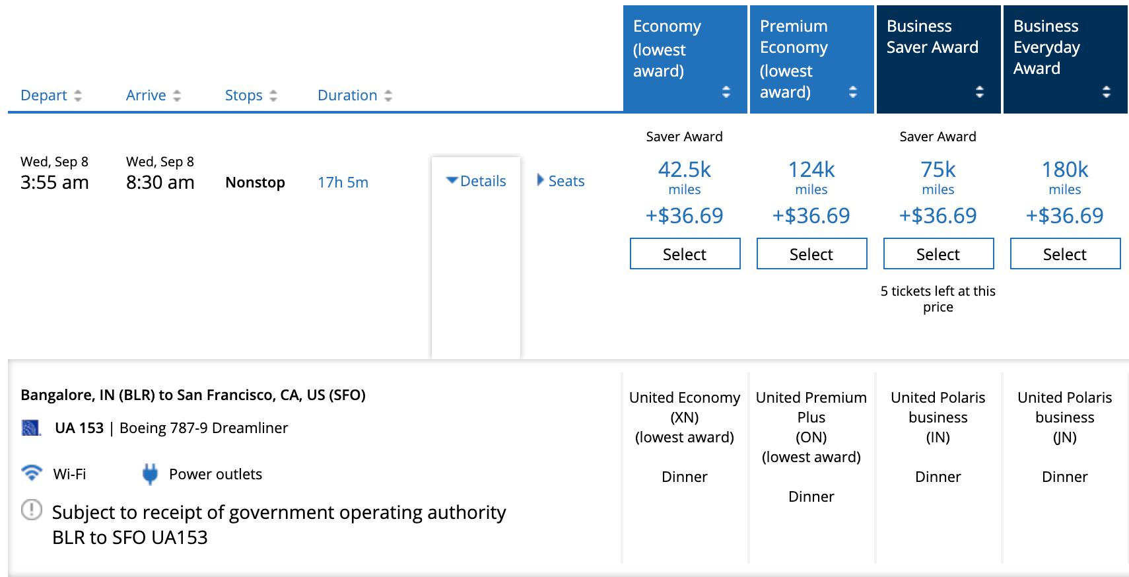The width and height of the screenshot is (1129, 577).
Task: Select the 42.5k miles Economy fare
Action: click(x=685, y=254)
